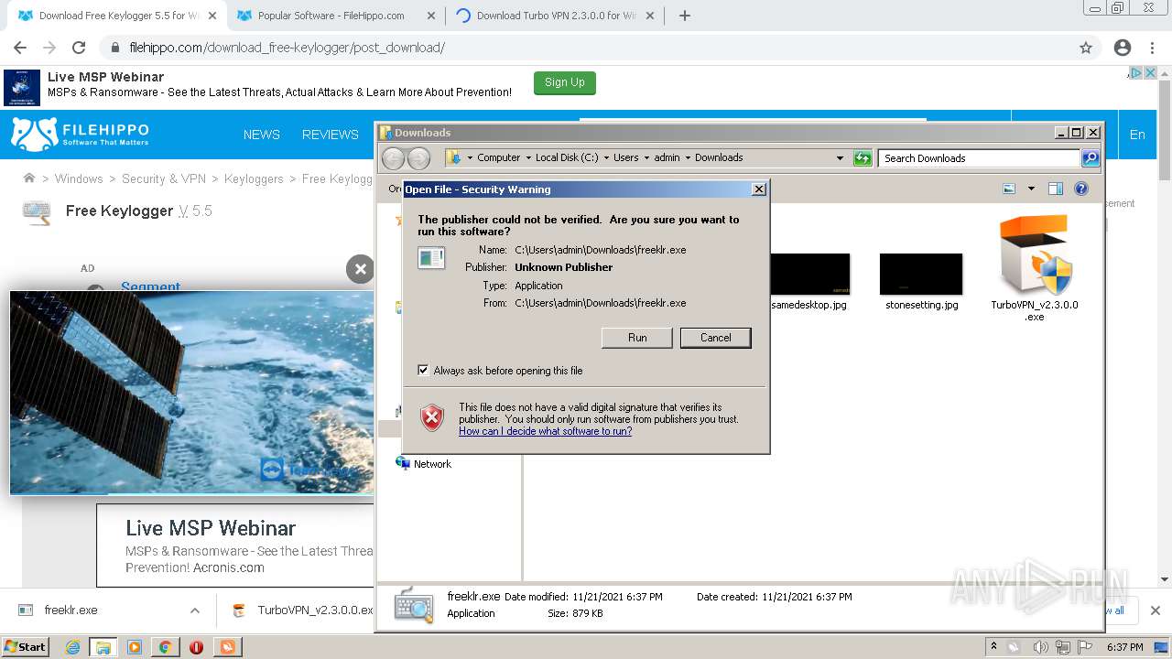This screenshot has height=659, width=1172.
Task: Click the Explorer search magnifier button
Action: [1091, 158]
